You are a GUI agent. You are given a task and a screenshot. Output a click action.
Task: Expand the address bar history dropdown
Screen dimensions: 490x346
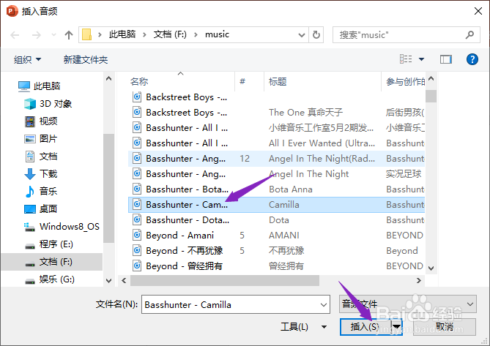(x=302, y=34)
